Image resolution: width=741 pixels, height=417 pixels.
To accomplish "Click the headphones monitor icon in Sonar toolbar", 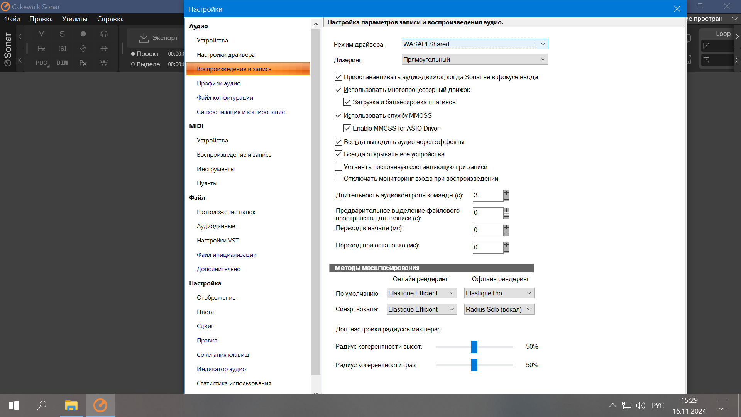I will click(x=104, y=34).
